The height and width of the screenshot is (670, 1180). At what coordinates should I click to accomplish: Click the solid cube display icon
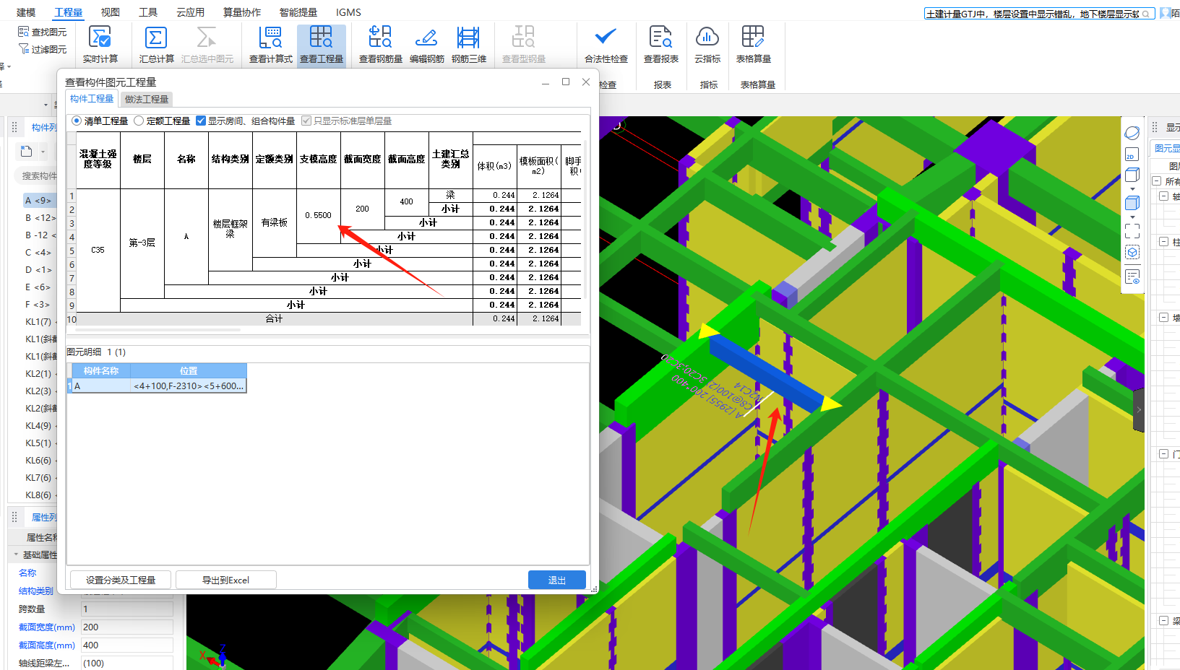(1132, 203)
